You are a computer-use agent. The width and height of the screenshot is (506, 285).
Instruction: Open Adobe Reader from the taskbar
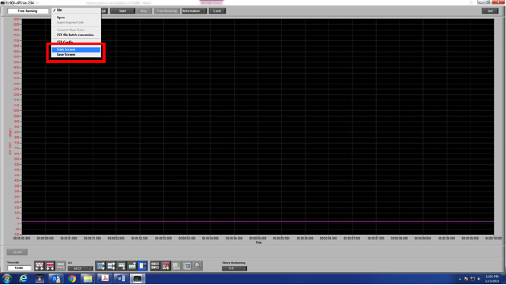pos(105,279)
